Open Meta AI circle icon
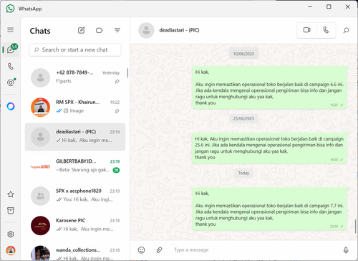358x261 pixels. pyautogui.click(x=11, y=106)
